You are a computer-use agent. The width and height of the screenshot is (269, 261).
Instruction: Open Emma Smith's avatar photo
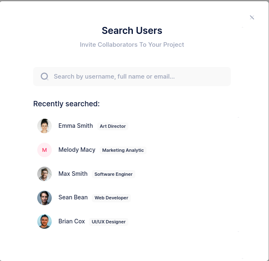[x=44, y=126]
